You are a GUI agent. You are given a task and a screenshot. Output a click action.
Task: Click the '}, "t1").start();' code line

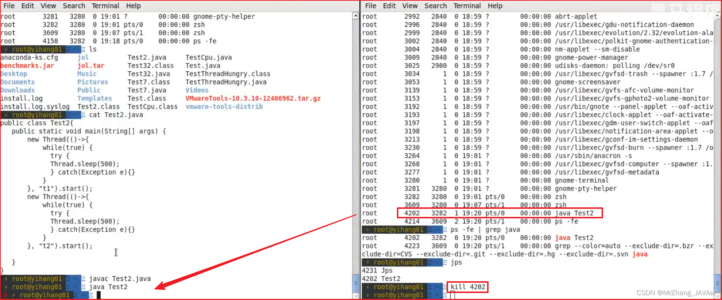coord(60,189)
